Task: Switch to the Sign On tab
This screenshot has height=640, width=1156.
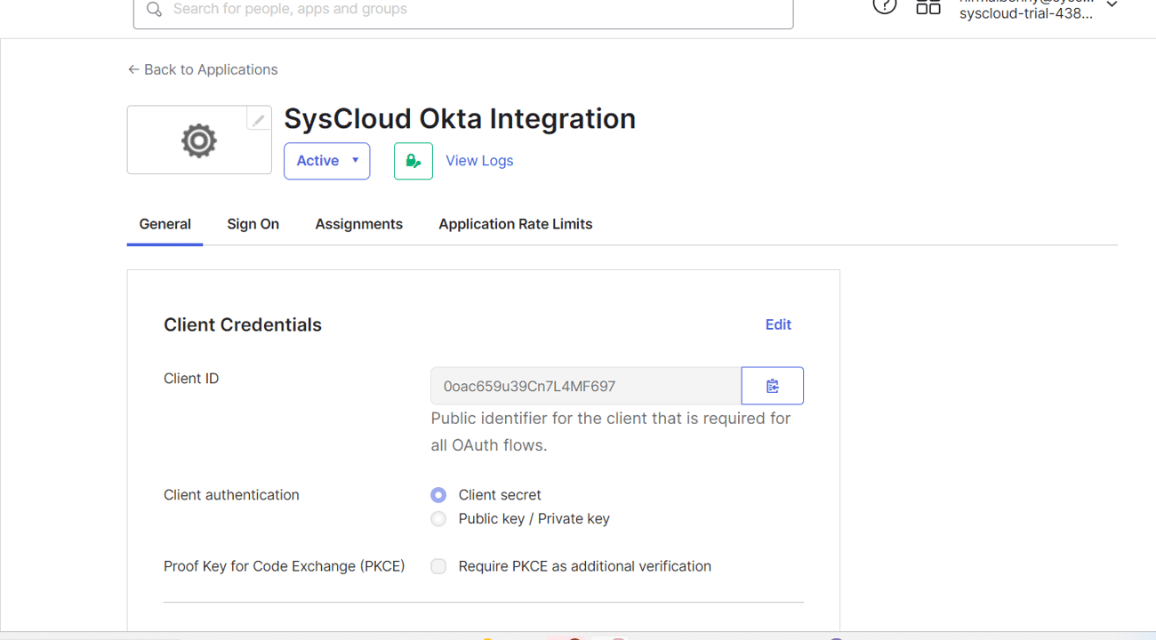Action: [x=253, y=224]
